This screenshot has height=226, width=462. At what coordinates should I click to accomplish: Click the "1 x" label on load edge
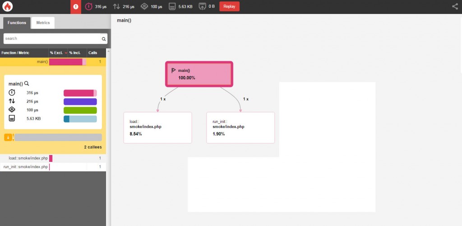tap(163, 99)
